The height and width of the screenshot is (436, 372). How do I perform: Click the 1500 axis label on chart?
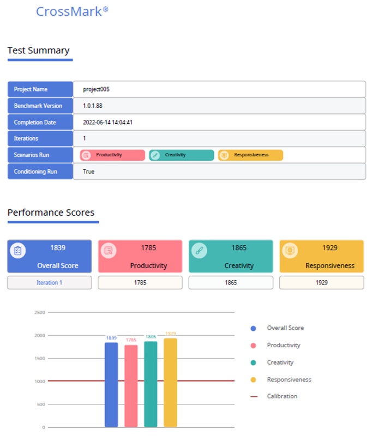(x=40, y=359)
